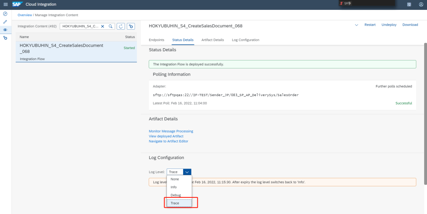
Task: Click in the integration content search field
Action: coord(80,27)
